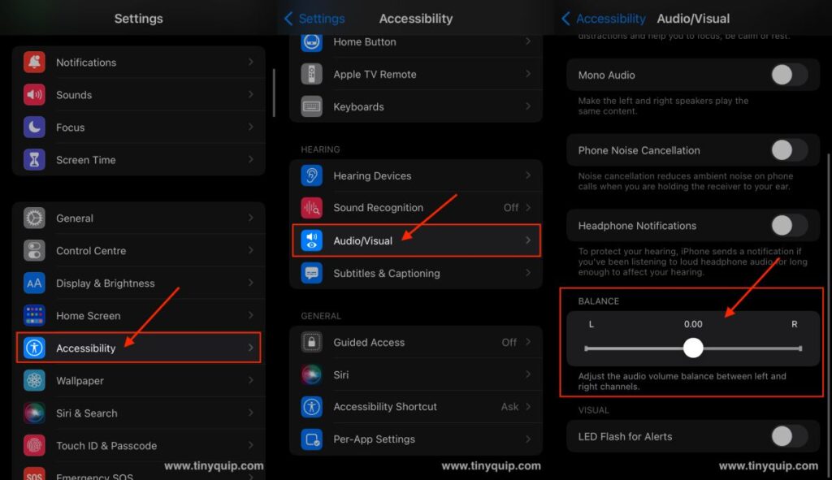Select the Audio/Visual speaker icon
The height and width of the screenshot is (480, 832).
pyautogui.click(x=311, y=240)
